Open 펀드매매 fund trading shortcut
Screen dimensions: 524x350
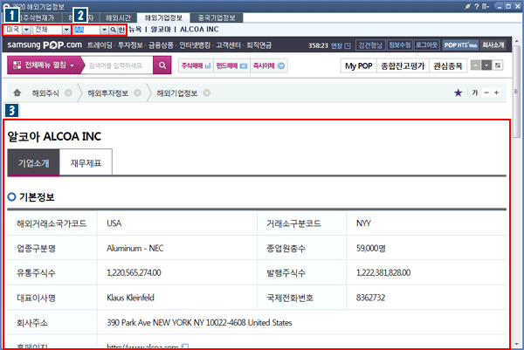tap(231, 65)
